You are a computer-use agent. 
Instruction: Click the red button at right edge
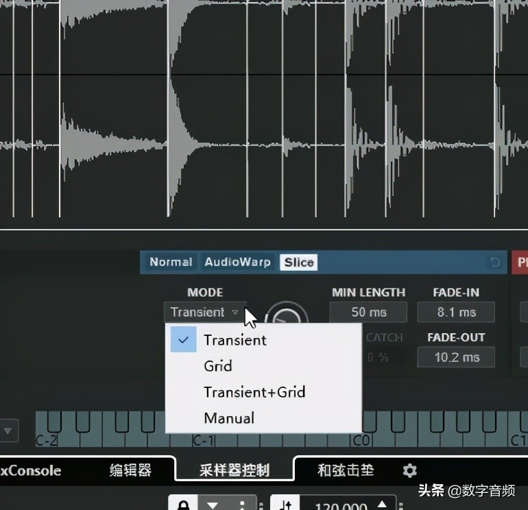520,263
